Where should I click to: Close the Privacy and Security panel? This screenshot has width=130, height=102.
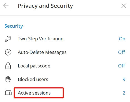click(x=124, y=6)
